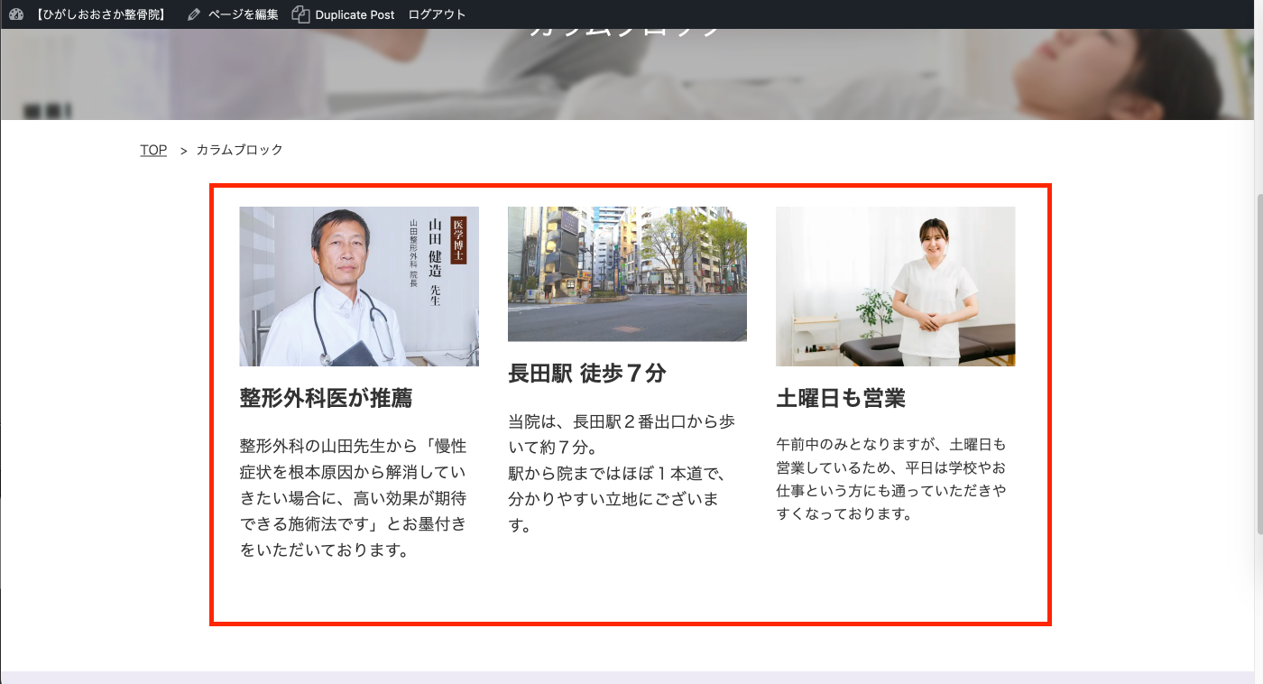The image size is (1263, 684).
Task: Click paragraph starting with 当院は、長田駅
Action: [622, 473]
